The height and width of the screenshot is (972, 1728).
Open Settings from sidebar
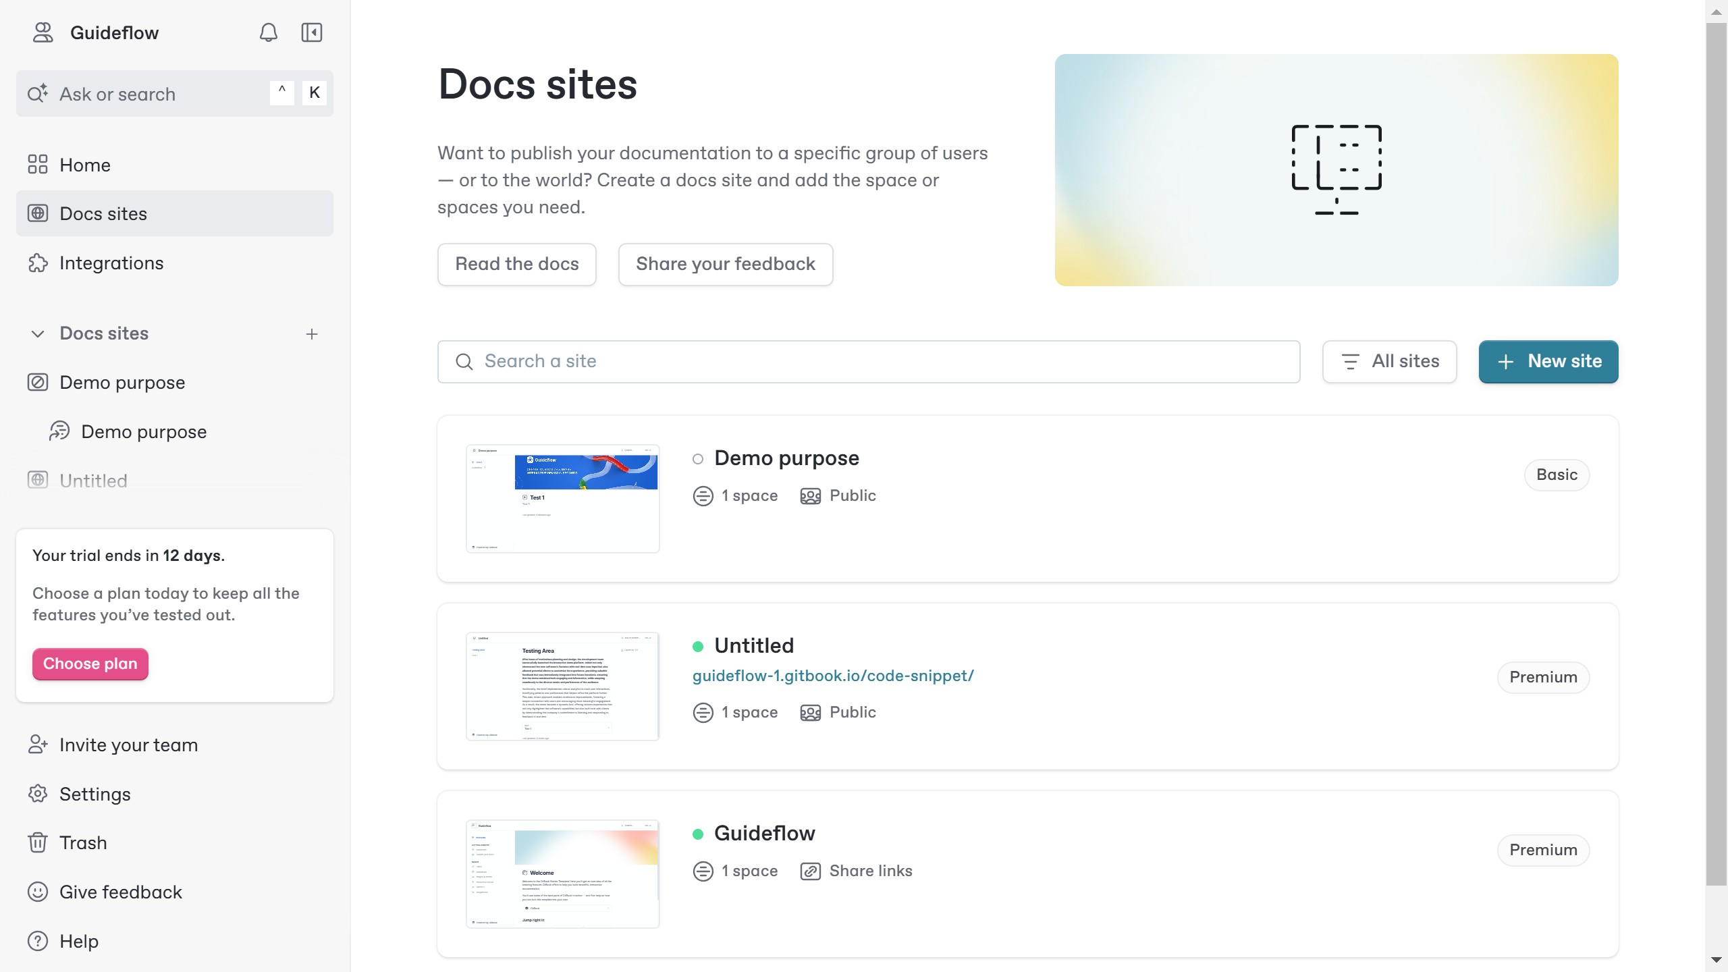(174, 794)
